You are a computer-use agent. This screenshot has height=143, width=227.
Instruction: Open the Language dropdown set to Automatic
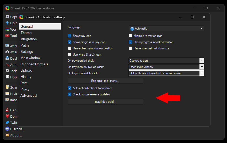[x=166, y=28]
